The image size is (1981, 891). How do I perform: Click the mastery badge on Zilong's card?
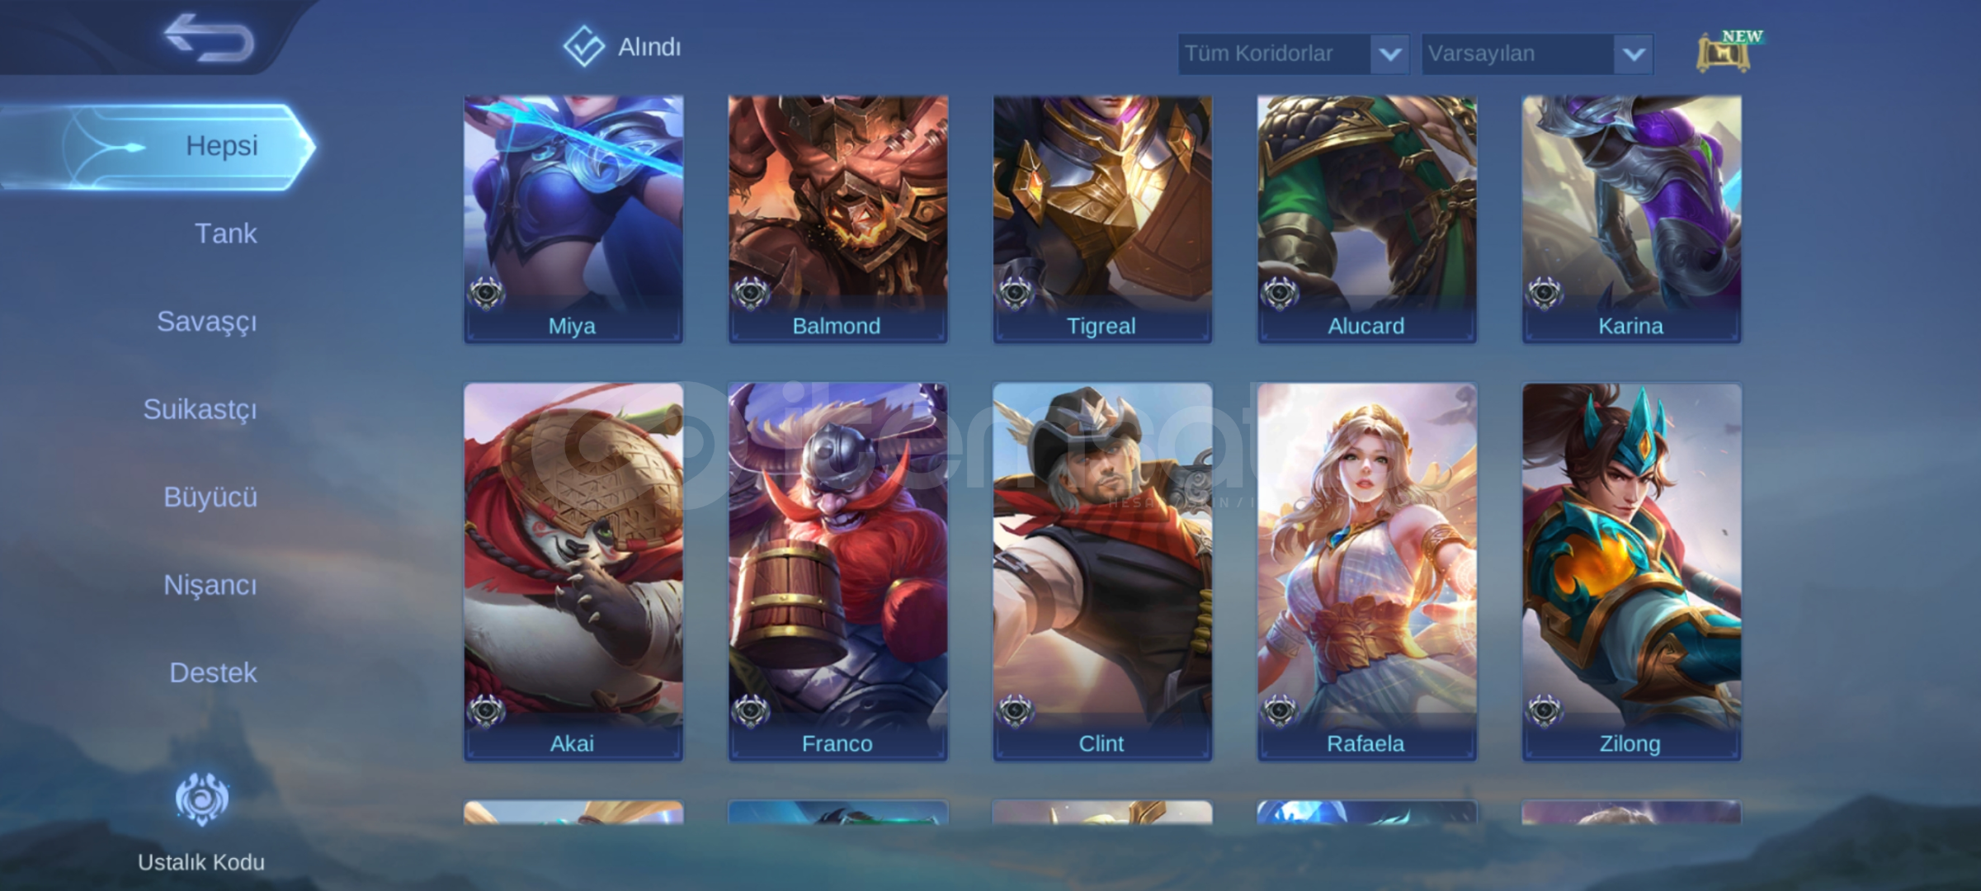point(1544,710)
